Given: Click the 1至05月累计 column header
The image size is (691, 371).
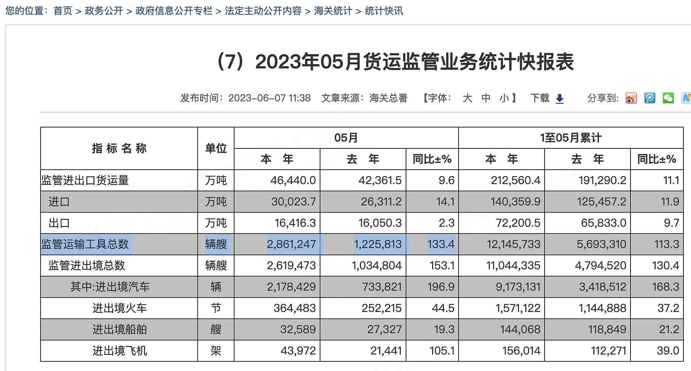Looking at the screenshot, I should coord(571,138).
